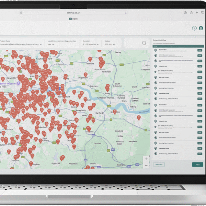Image resolution: width=206 pixels, height=206 pixels.
Task: Click the browser downloads icon
Action: (x=185, y=13)
